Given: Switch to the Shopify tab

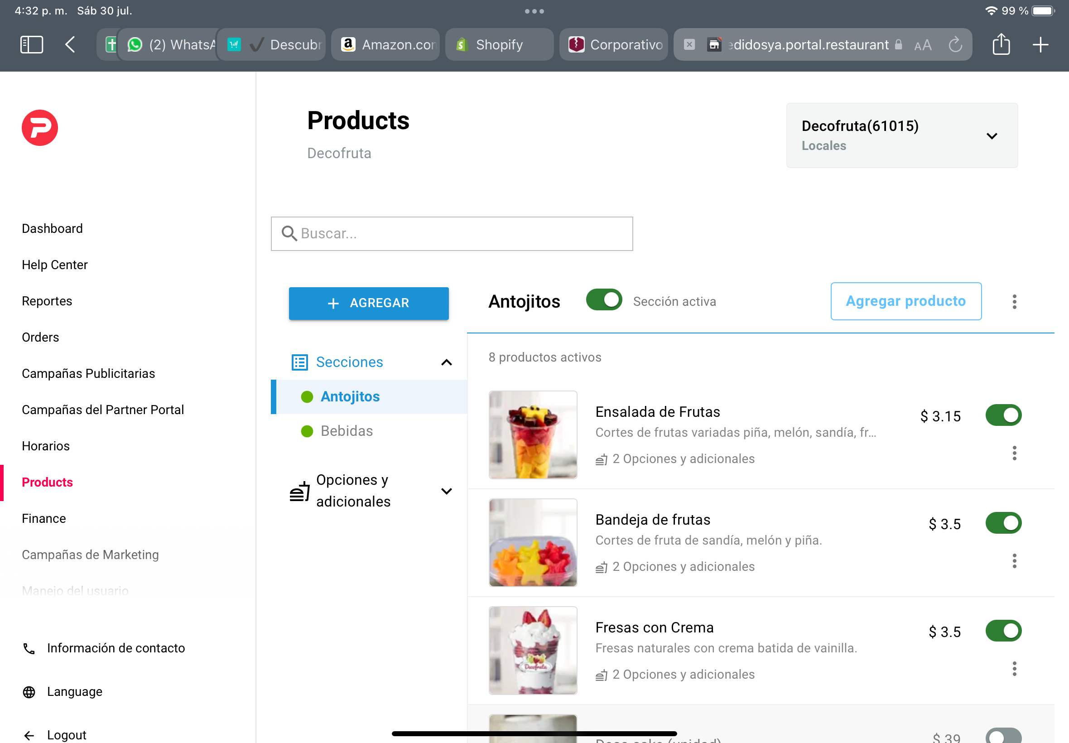Looking at the screenshot, I should [499, 45].
